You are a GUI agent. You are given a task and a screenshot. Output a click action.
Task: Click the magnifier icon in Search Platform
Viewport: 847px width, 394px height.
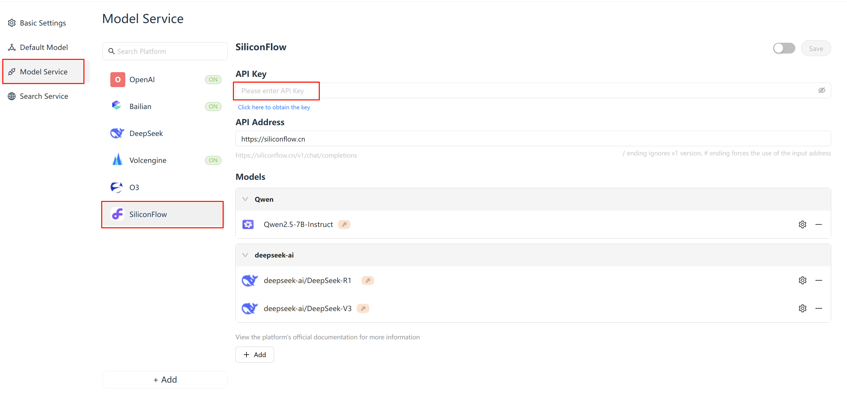tap(111, 51)
